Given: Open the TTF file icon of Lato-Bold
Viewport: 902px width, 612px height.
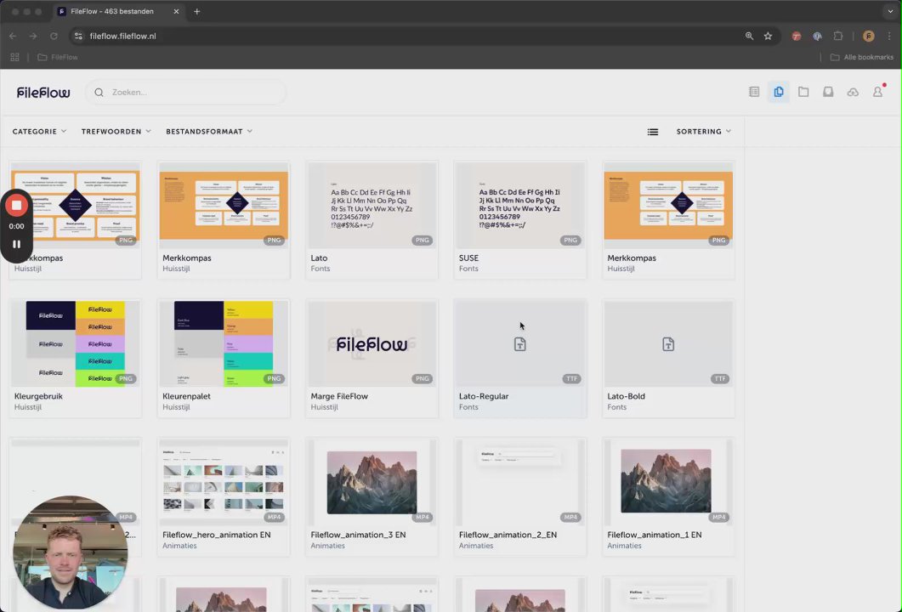Looking at the screenshot, I should coord(668,344).
